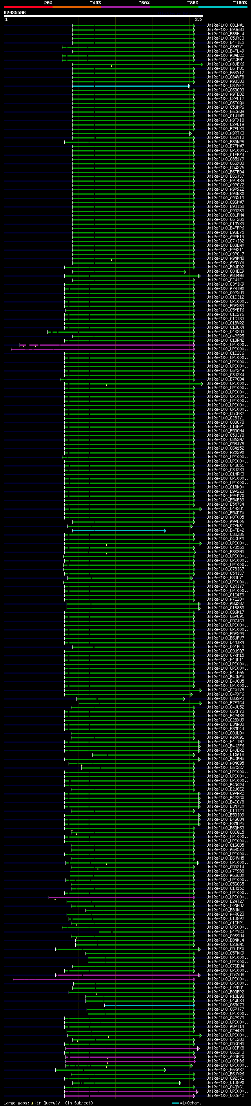Click the cyan alignment bar for UniRef100_O65073

(x=149, y=1006)
